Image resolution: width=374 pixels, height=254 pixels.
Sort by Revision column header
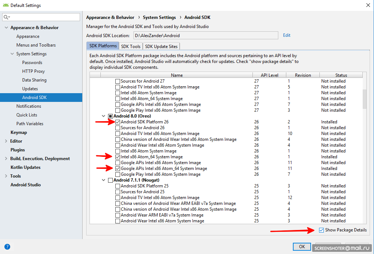[x=303, y=75]
